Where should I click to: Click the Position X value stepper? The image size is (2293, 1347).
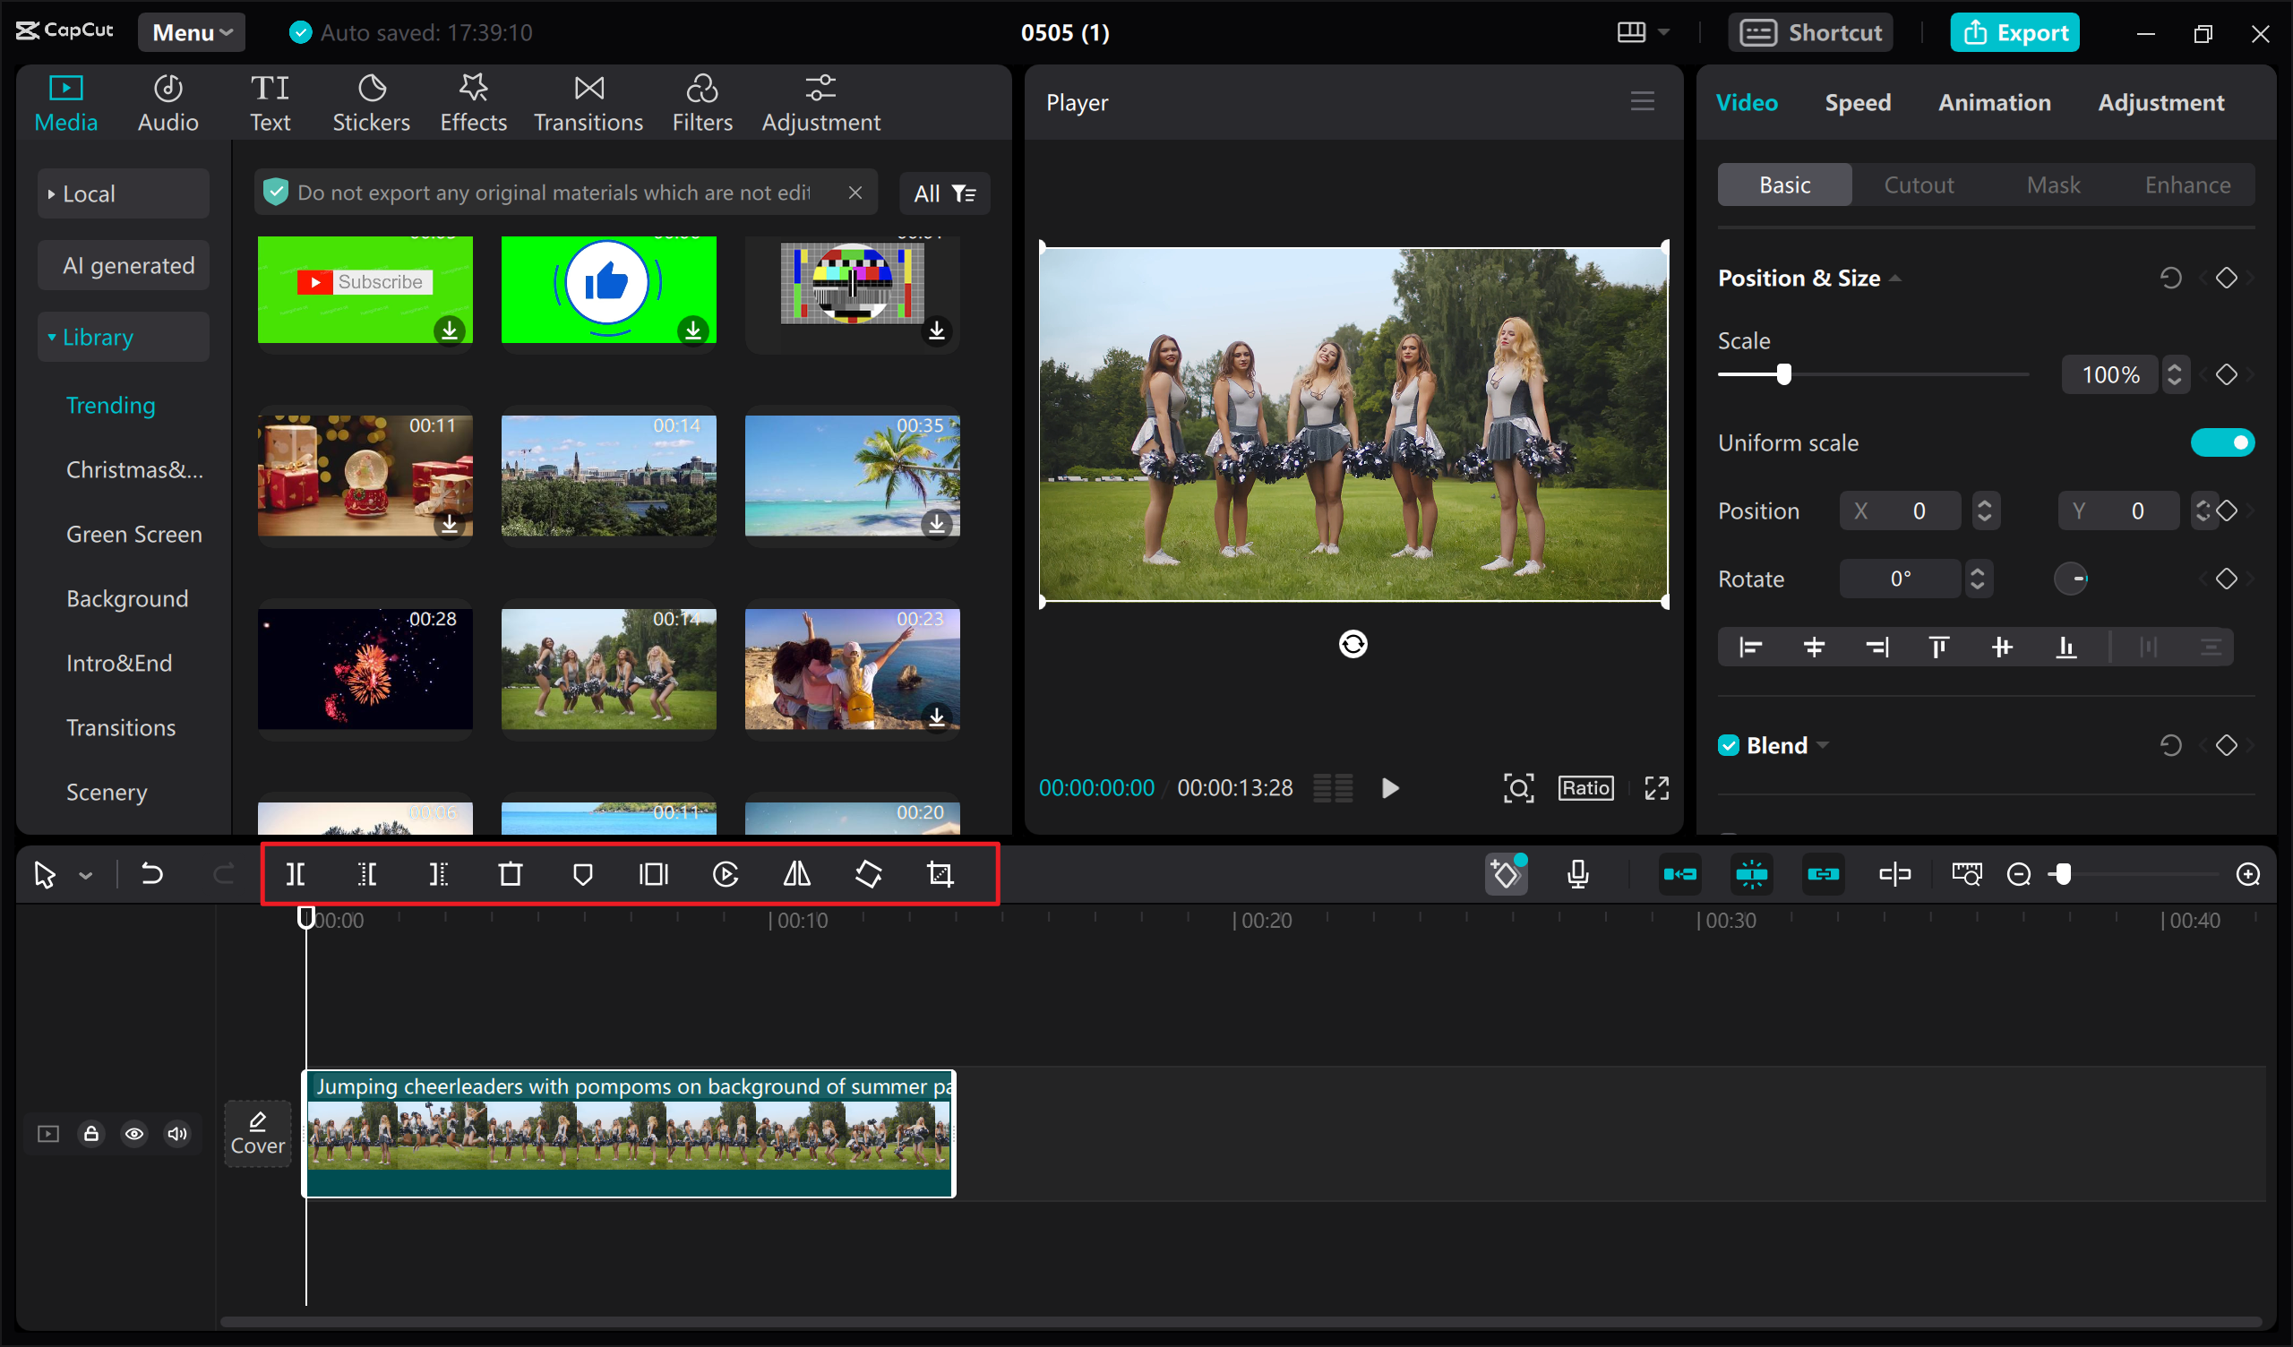(1984, 510)
